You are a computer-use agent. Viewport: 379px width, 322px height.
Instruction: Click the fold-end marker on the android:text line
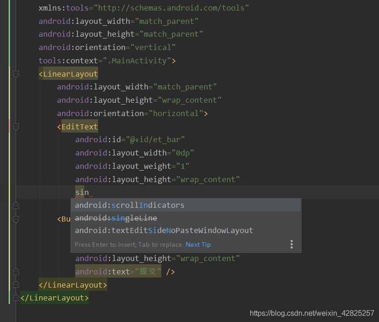pyautogui.click(x=16, y=272)
